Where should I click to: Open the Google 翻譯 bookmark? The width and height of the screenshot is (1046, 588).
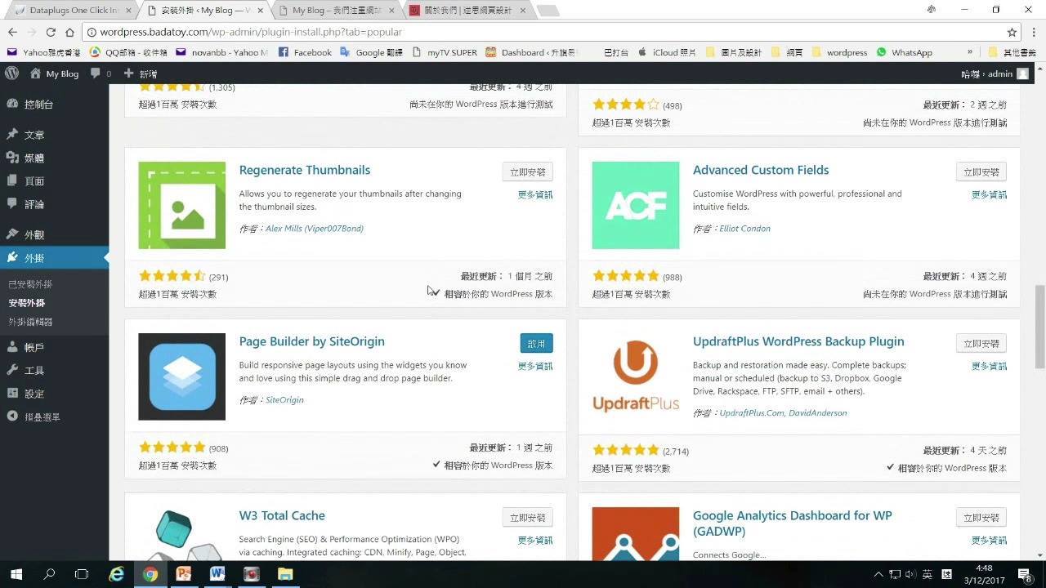[x=371, y=52]
